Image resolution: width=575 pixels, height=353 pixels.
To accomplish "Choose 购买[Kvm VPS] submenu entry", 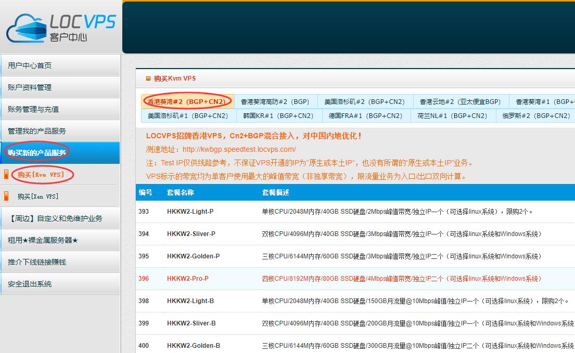I will 41,175.
